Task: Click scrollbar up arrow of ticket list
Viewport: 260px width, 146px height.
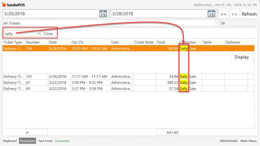Action: coord(256,47)
